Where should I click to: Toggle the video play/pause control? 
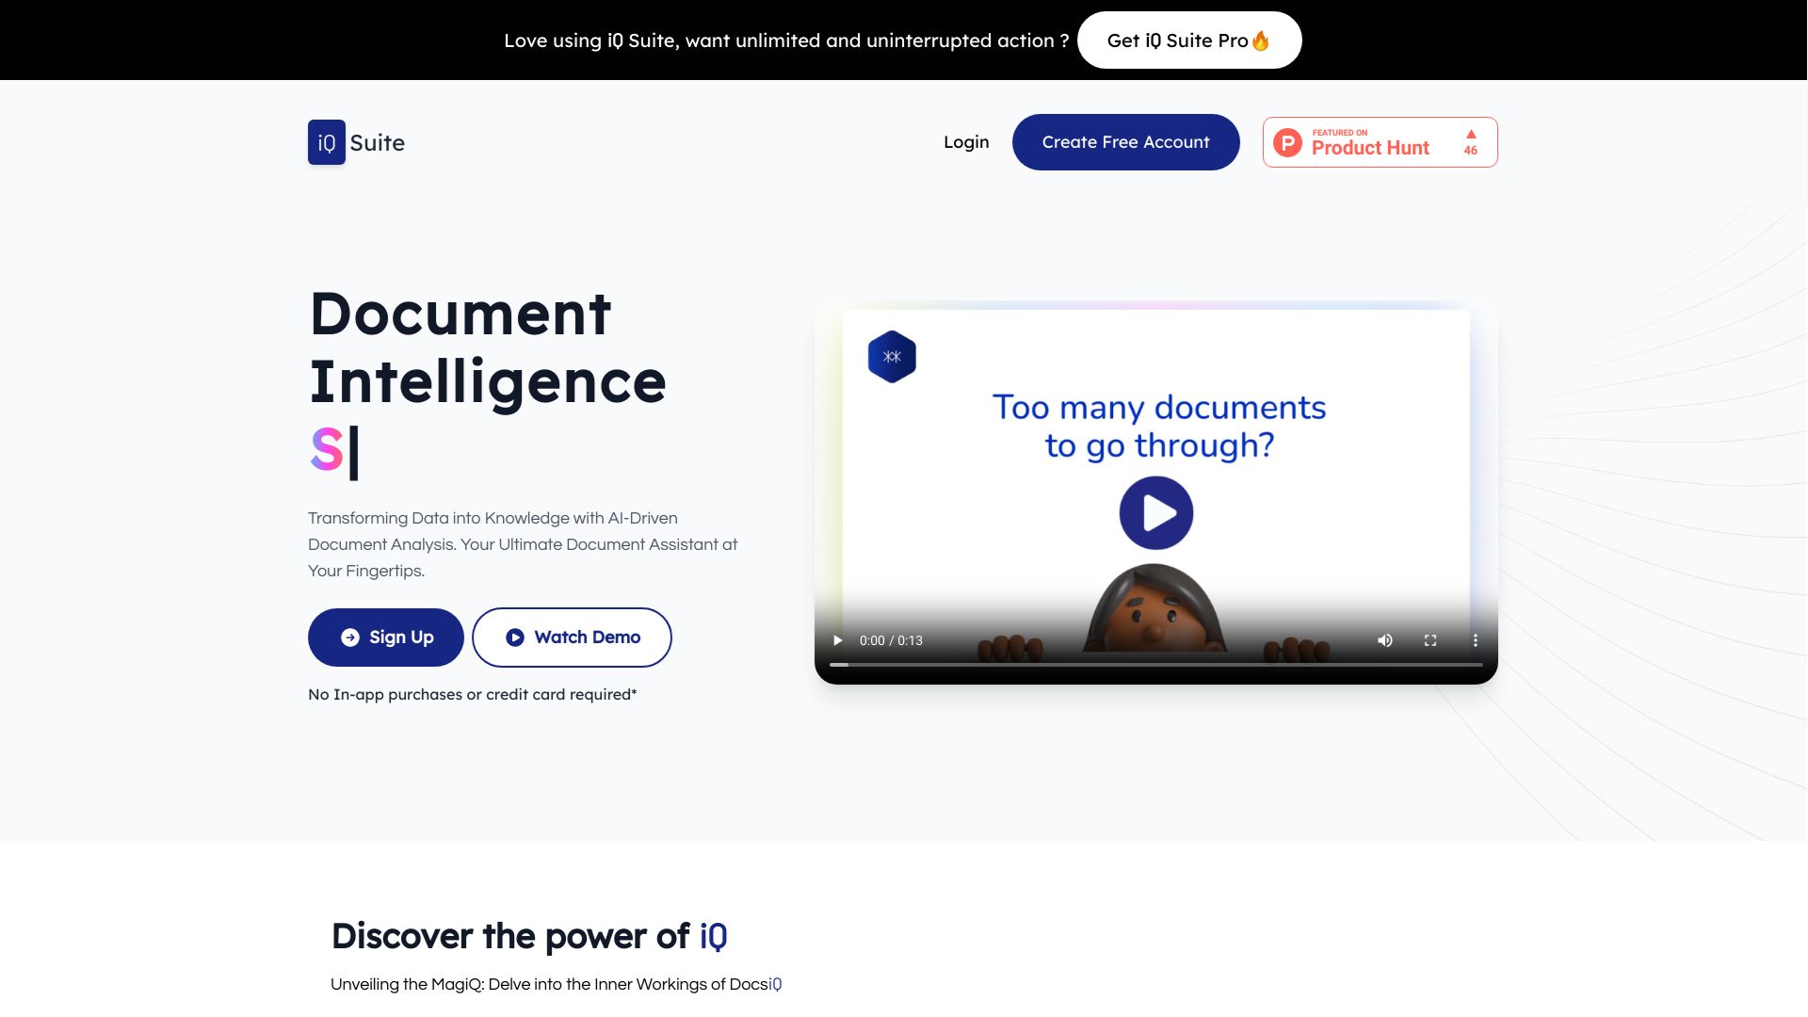coord(838,640)
